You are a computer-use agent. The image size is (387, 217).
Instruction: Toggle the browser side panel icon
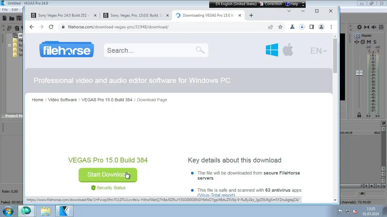[x=311, y=27]
